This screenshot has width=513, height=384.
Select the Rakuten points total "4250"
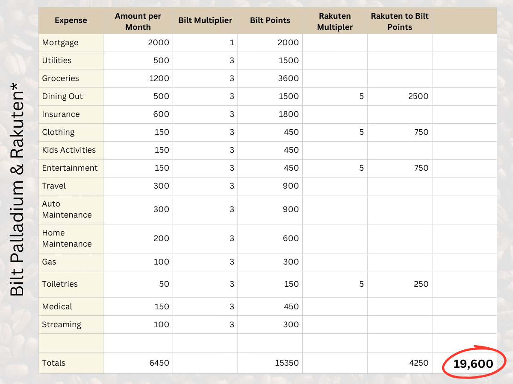tap(418, 363)
